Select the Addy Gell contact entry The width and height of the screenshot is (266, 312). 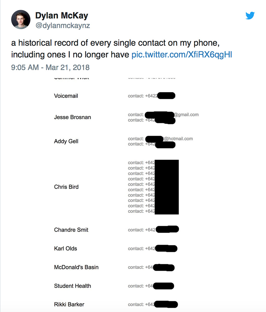coord(66,141)
